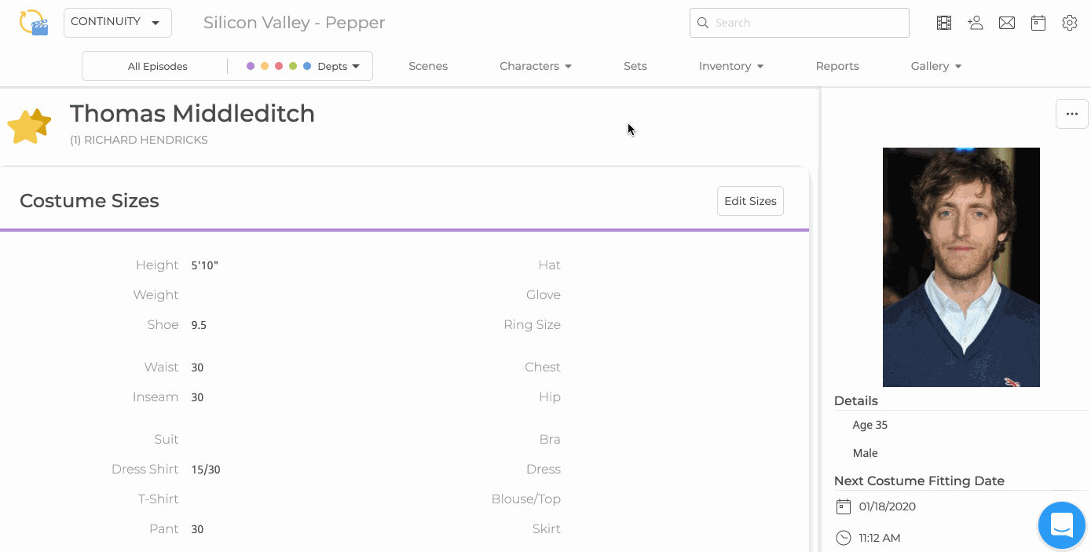Image resolution: width=1091 pixels, height=552 pixels.
Task: Click the Edit Sizes button
Action: point(750,201)
